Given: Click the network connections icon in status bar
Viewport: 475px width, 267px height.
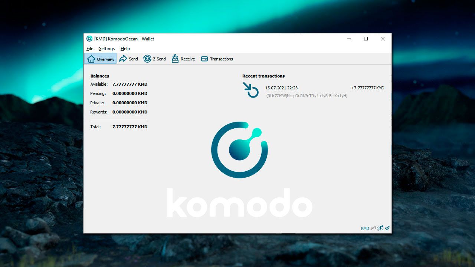Looking at the screenshot, I should click(380, 228).
